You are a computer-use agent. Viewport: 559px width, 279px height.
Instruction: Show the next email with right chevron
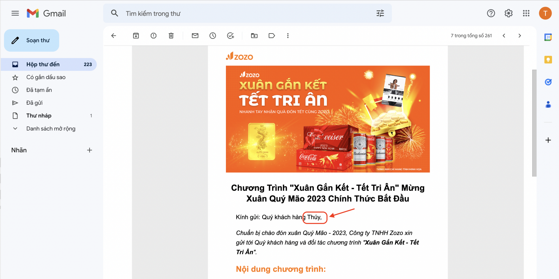pos(520,36)
